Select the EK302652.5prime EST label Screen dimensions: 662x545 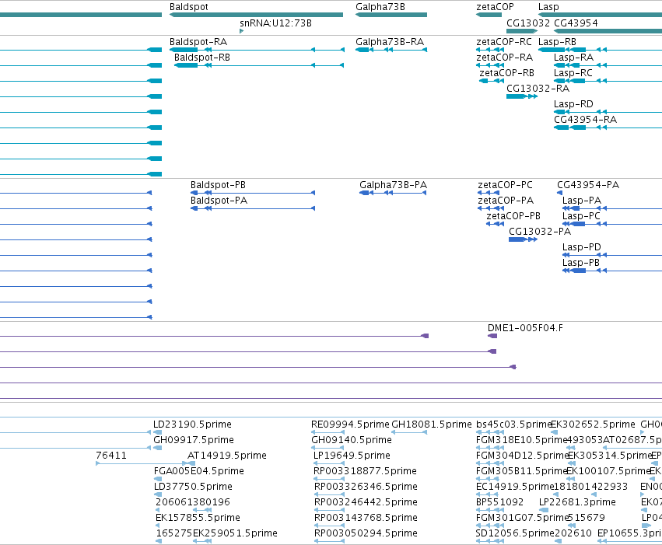tap(594, 424)
